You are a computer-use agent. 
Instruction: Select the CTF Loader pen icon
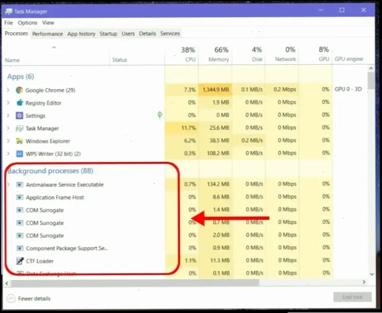[19, 261]
